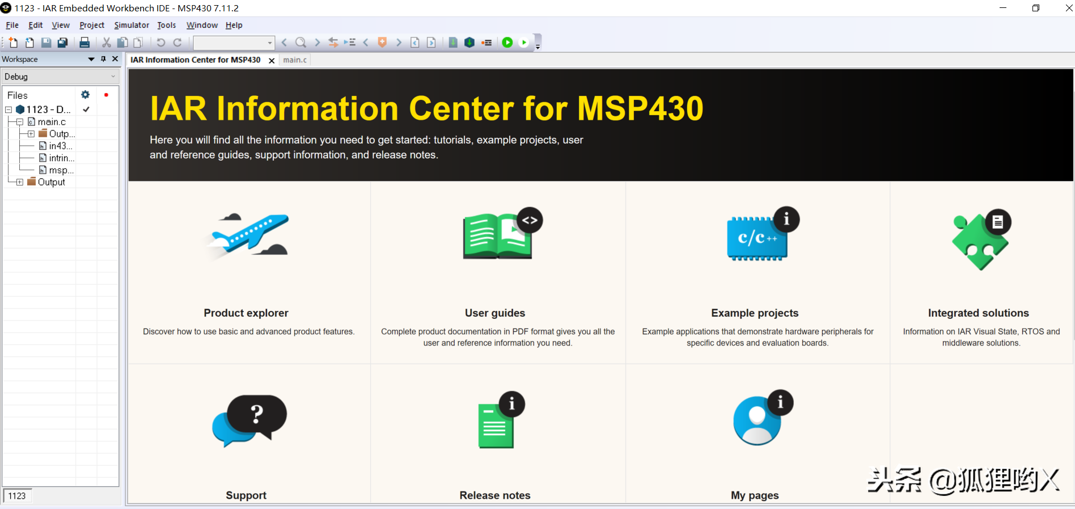Expand the bottom Output folder node
The width and height of the screenshot is (1075, 509).
click(20, 182)
